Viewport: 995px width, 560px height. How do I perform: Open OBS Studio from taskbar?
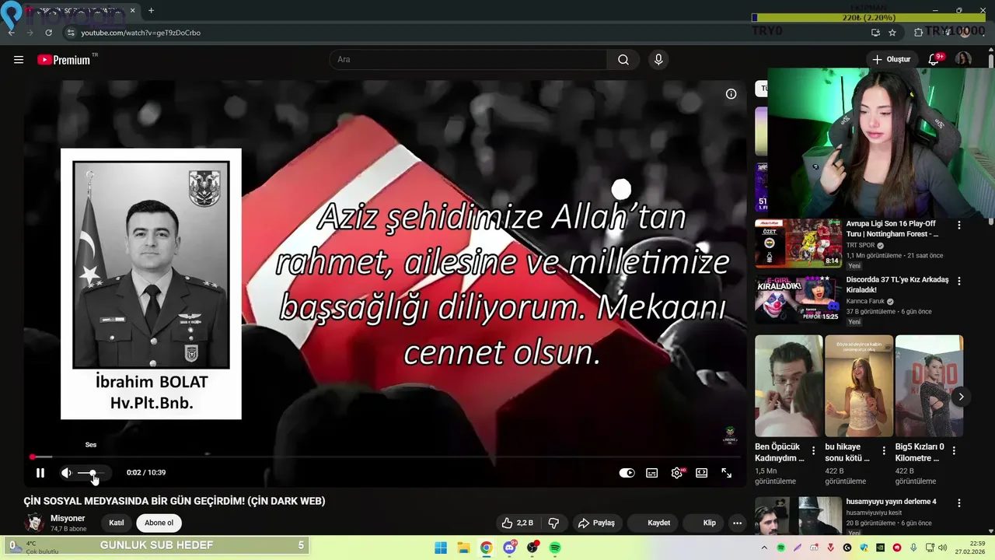[x=532, y=548]
